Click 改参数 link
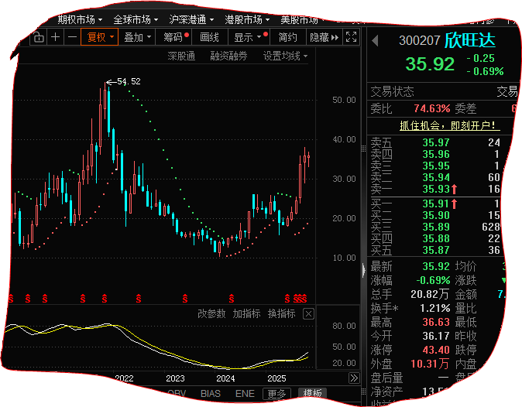Screen dimensions: 522x407 point(211,313)
